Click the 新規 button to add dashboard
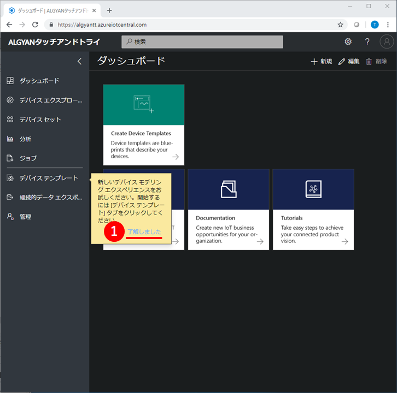The image size is (397, 393). click(x=322, y=62)
